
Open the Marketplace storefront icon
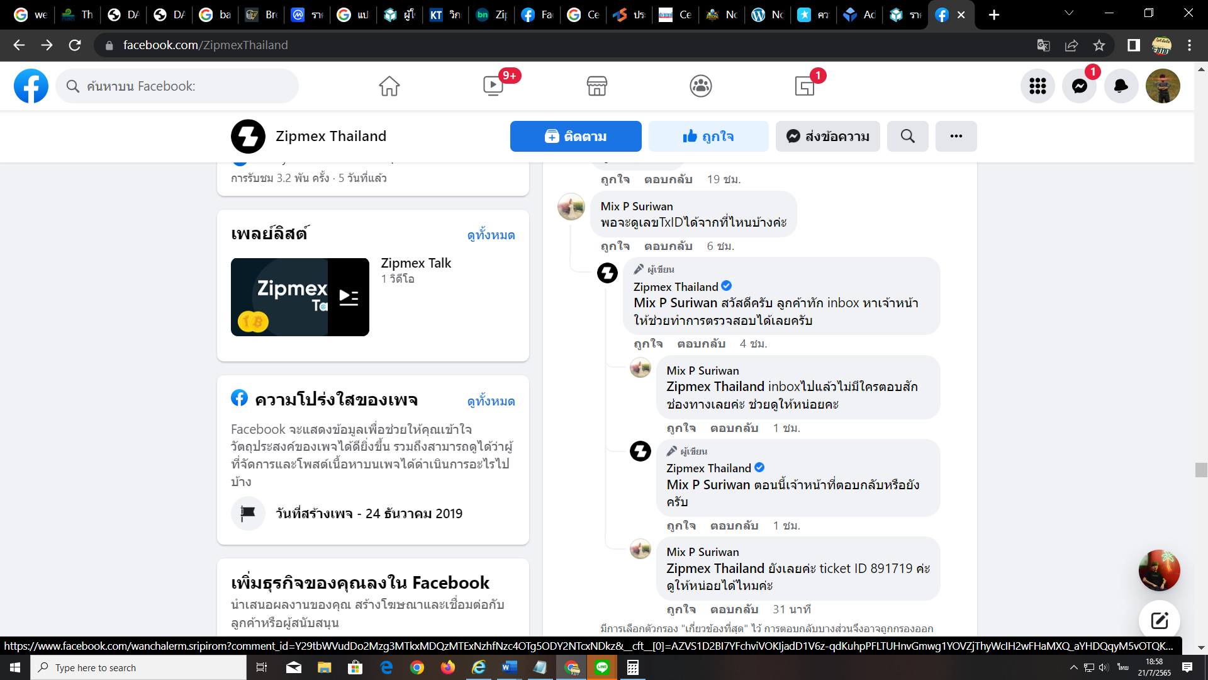[596, 86]
